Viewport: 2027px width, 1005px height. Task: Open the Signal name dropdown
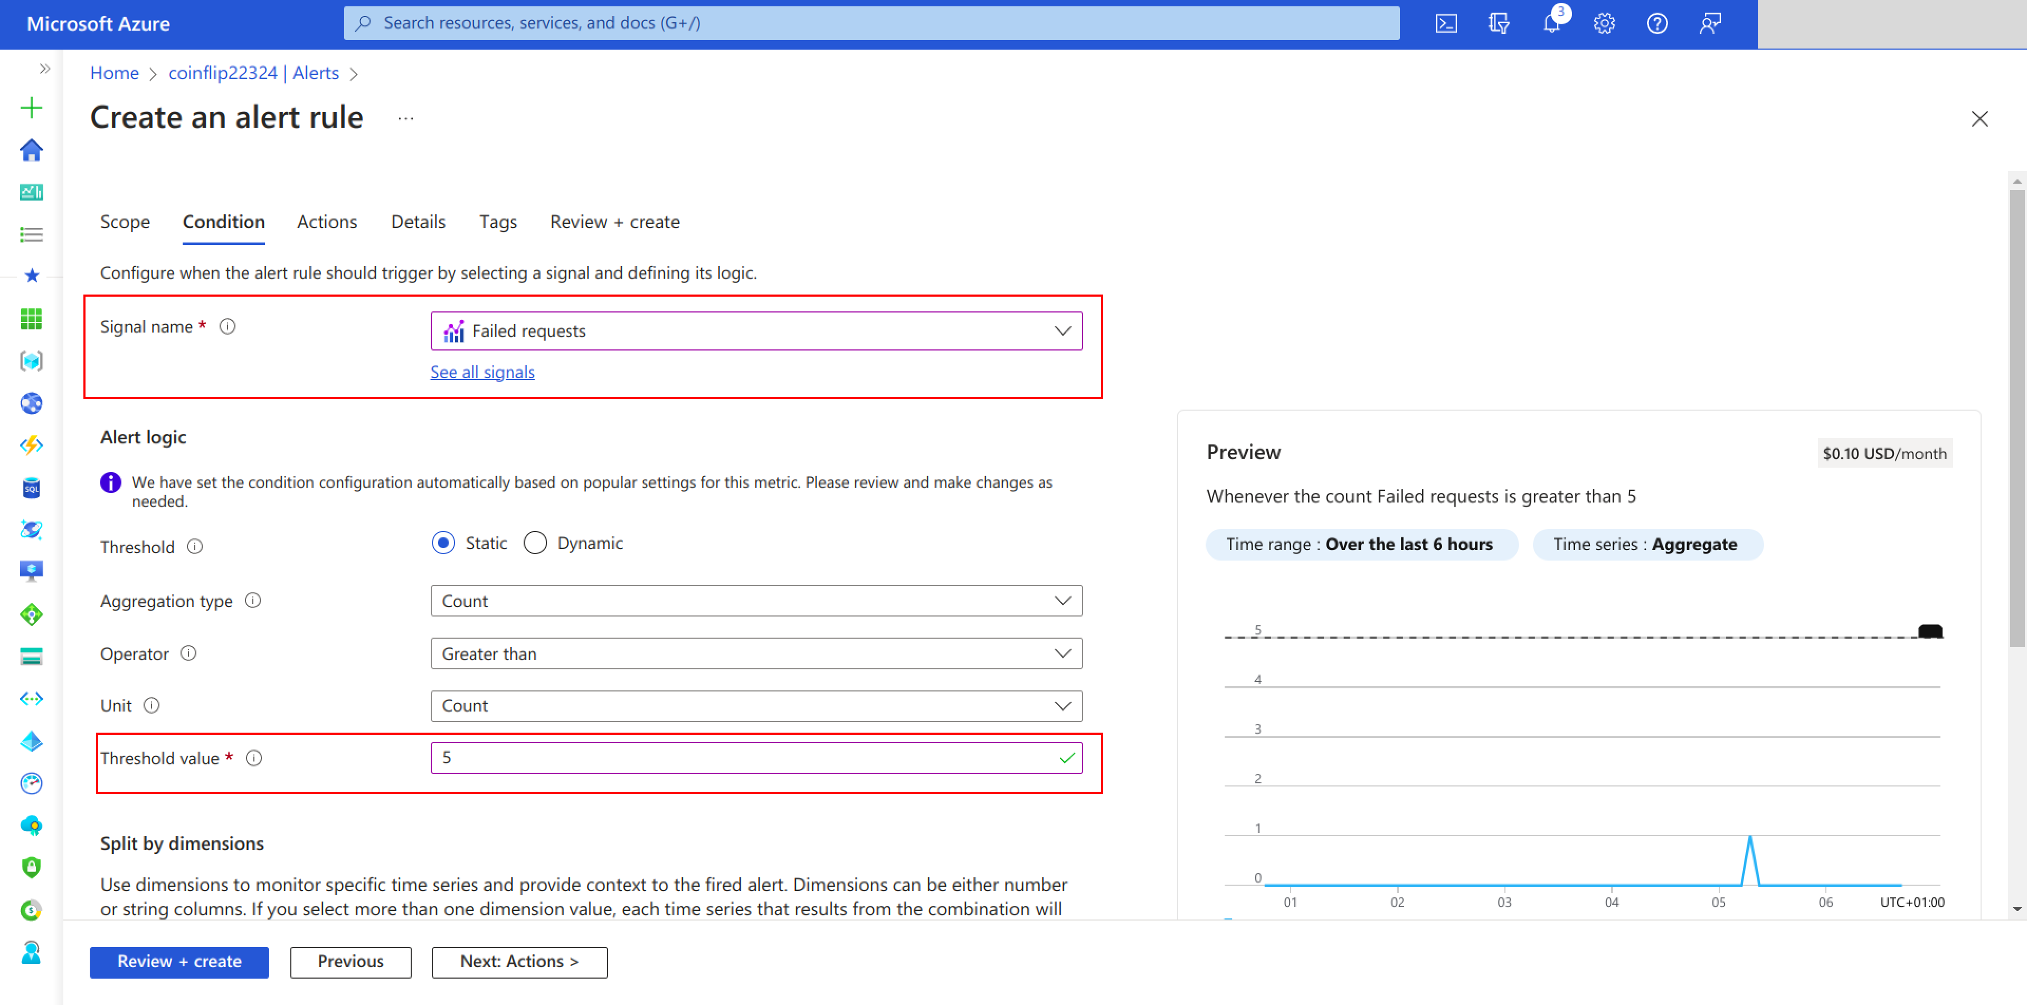(x=755, y=330)
